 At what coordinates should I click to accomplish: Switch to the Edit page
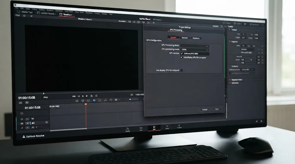point(154,128)
